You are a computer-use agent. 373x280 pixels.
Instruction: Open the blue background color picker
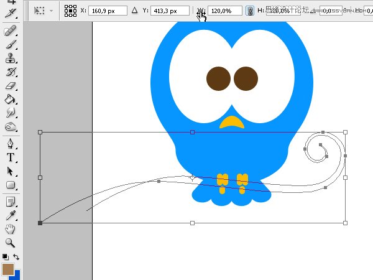[x=17, y=276]
